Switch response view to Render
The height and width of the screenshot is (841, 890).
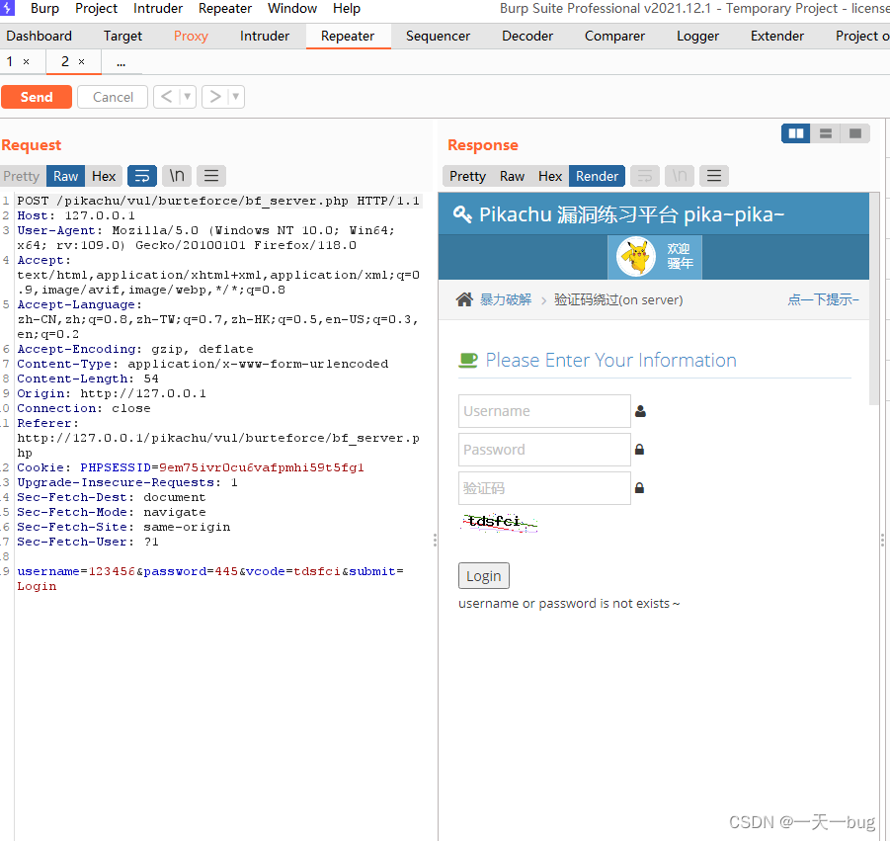pos(597,176)
